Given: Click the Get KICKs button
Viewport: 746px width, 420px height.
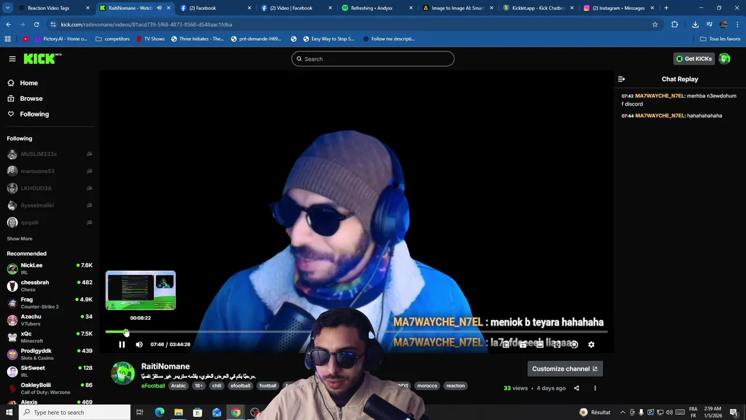Looking at the screenshot, I should [694, 59].
